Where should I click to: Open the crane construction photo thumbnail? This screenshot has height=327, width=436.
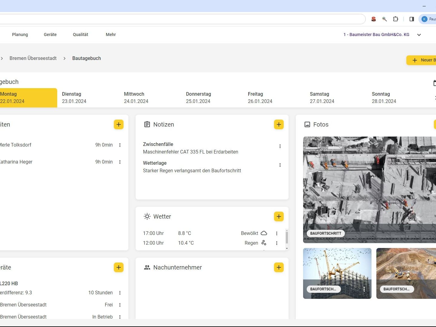tap(337, 273)
